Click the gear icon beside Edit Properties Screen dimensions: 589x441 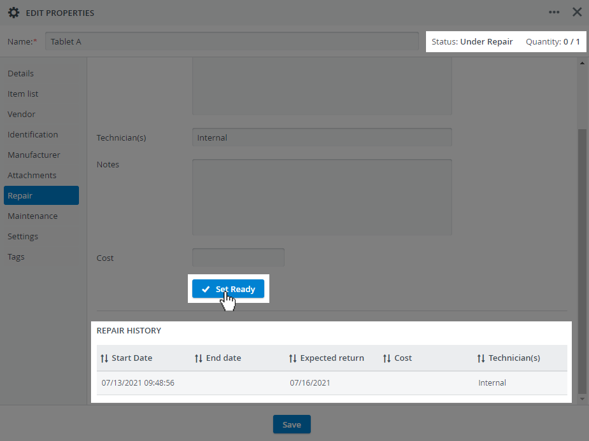(13, 13)
